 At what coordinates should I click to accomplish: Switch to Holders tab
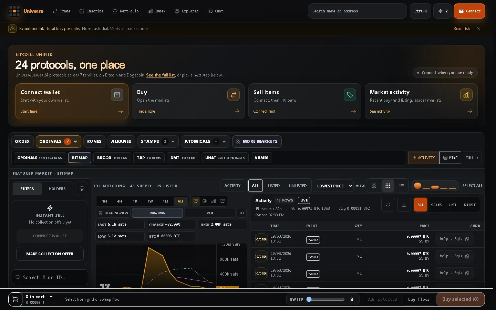[57, 189]
